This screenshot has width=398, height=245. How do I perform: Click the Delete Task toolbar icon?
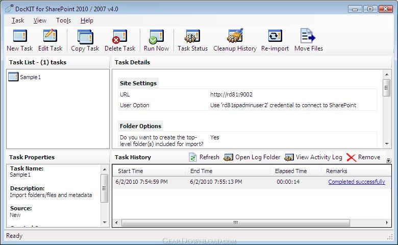pyautogui.click(x=120, y=37)
